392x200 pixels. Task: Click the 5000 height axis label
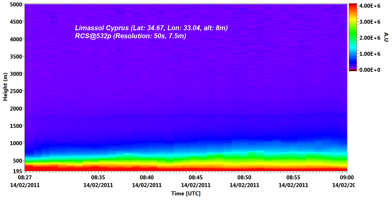click(x=15, y=5)
